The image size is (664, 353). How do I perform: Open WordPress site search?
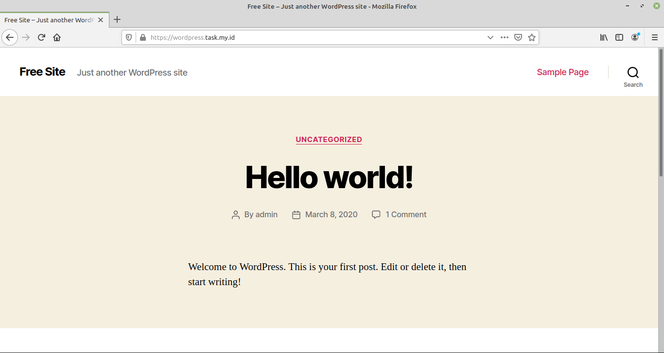coord(633,77)
